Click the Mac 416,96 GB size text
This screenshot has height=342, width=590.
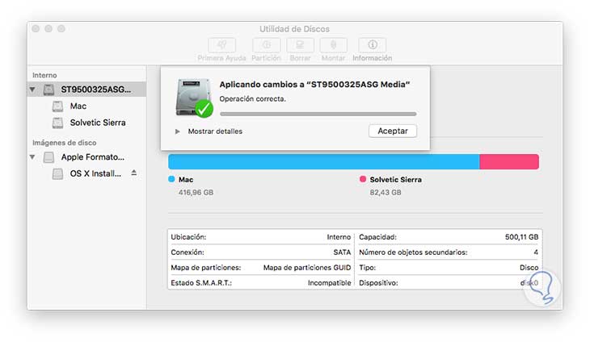point(196,192)
